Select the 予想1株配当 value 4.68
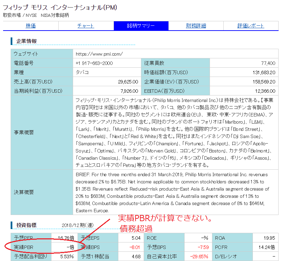Viewport: 282px width, 261px height. tap(136, 256)
